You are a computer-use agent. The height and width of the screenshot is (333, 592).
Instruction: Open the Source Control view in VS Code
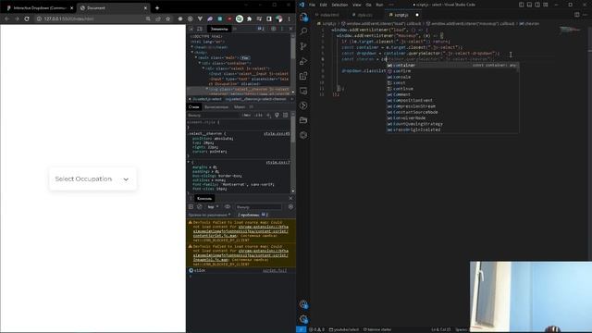click(x=303, y=46)
